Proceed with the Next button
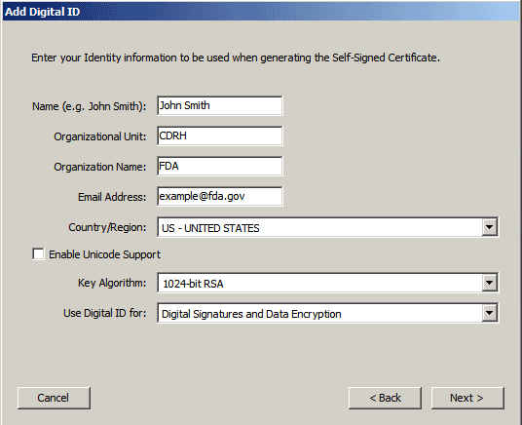 [x=467, y=398]
